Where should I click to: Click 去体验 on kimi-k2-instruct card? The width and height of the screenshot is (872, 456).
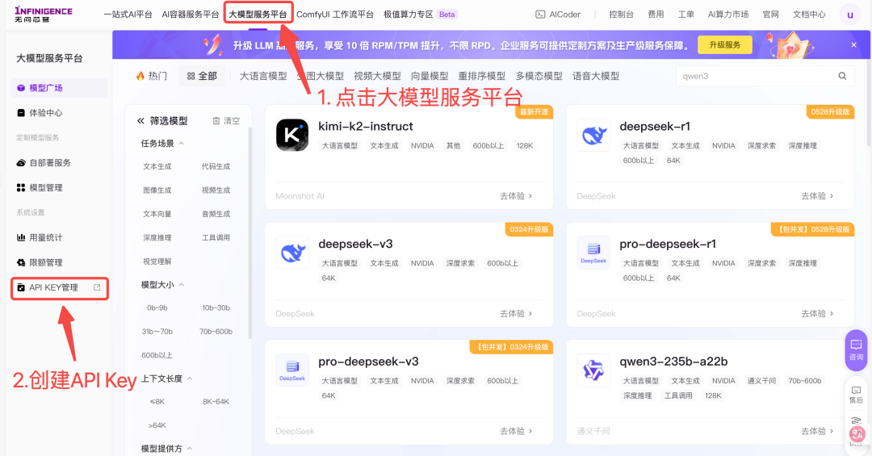(516, 196)
